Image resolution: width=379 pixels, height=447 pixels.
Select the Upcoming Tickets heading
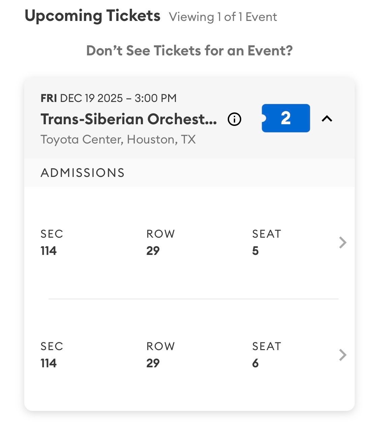pyautogui.click(x=93, y=15)
